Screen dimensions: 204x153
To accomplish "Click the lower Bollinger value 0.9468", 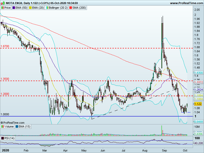I will click(x=199, y=122).
